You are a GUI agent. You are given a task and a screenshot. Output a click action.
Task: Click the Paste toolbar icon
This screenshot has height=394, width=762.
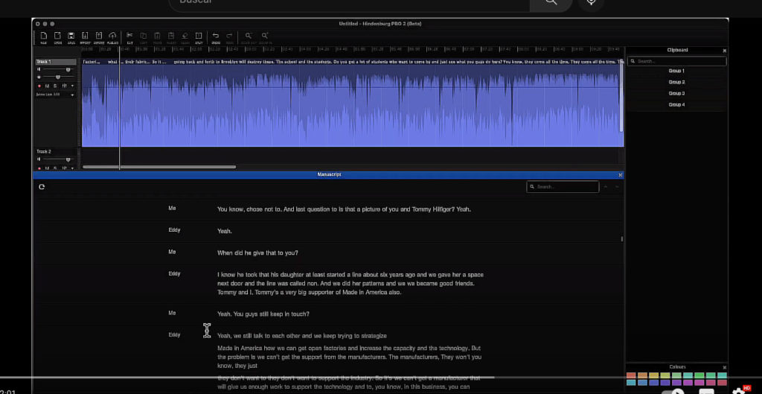(x=158, y=37)
